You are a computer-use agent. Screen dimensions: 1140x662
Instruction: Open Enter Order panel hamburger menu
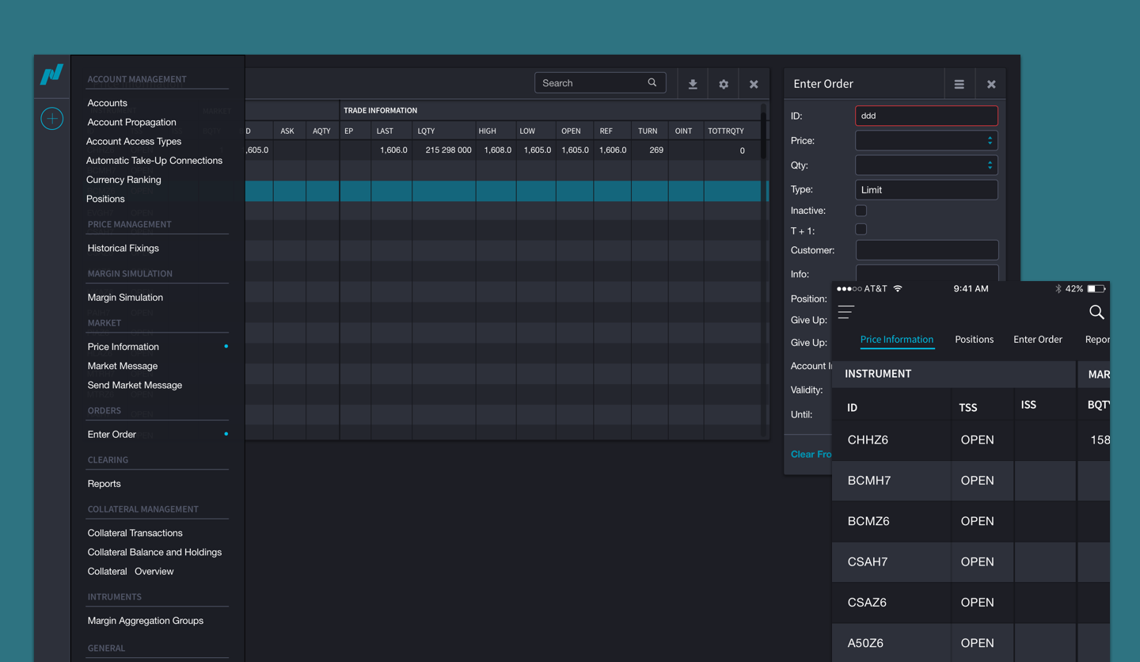[959, 84]
